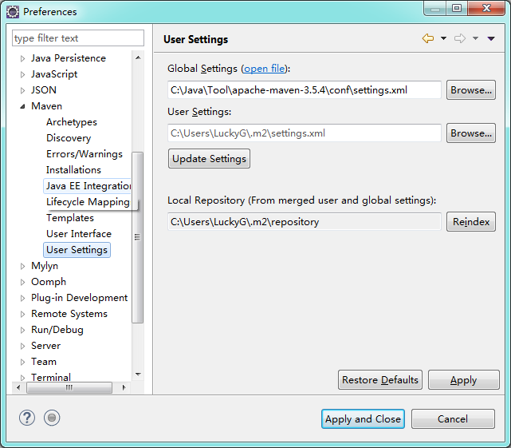Open the back history dropdown arrow
Screen dimensions: 511x448
click(443, 38)
